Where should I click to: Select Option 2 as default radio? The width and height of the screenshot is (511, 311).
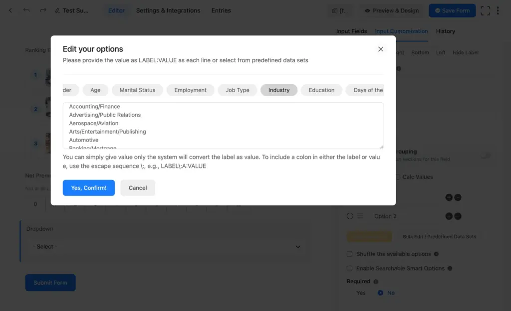pyautogui.click(x=350, y=216)
